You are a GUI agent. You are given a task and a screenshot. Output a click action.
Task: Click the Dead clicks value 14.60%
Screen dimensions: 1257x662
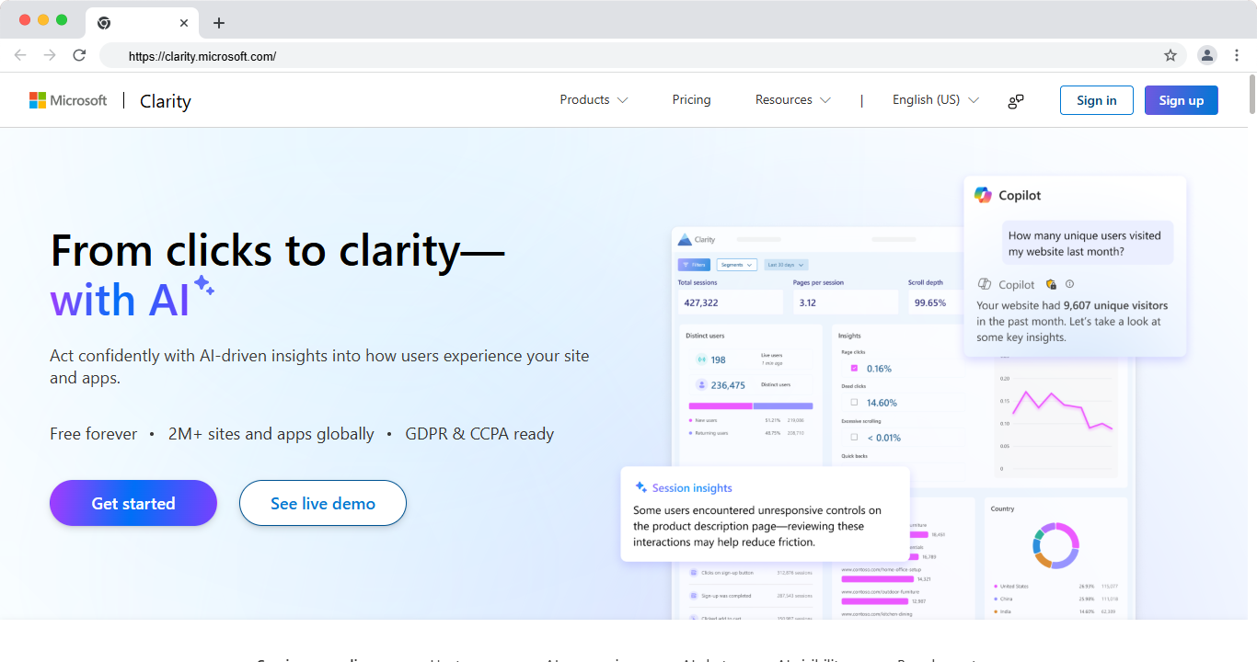tap(882, 403)
